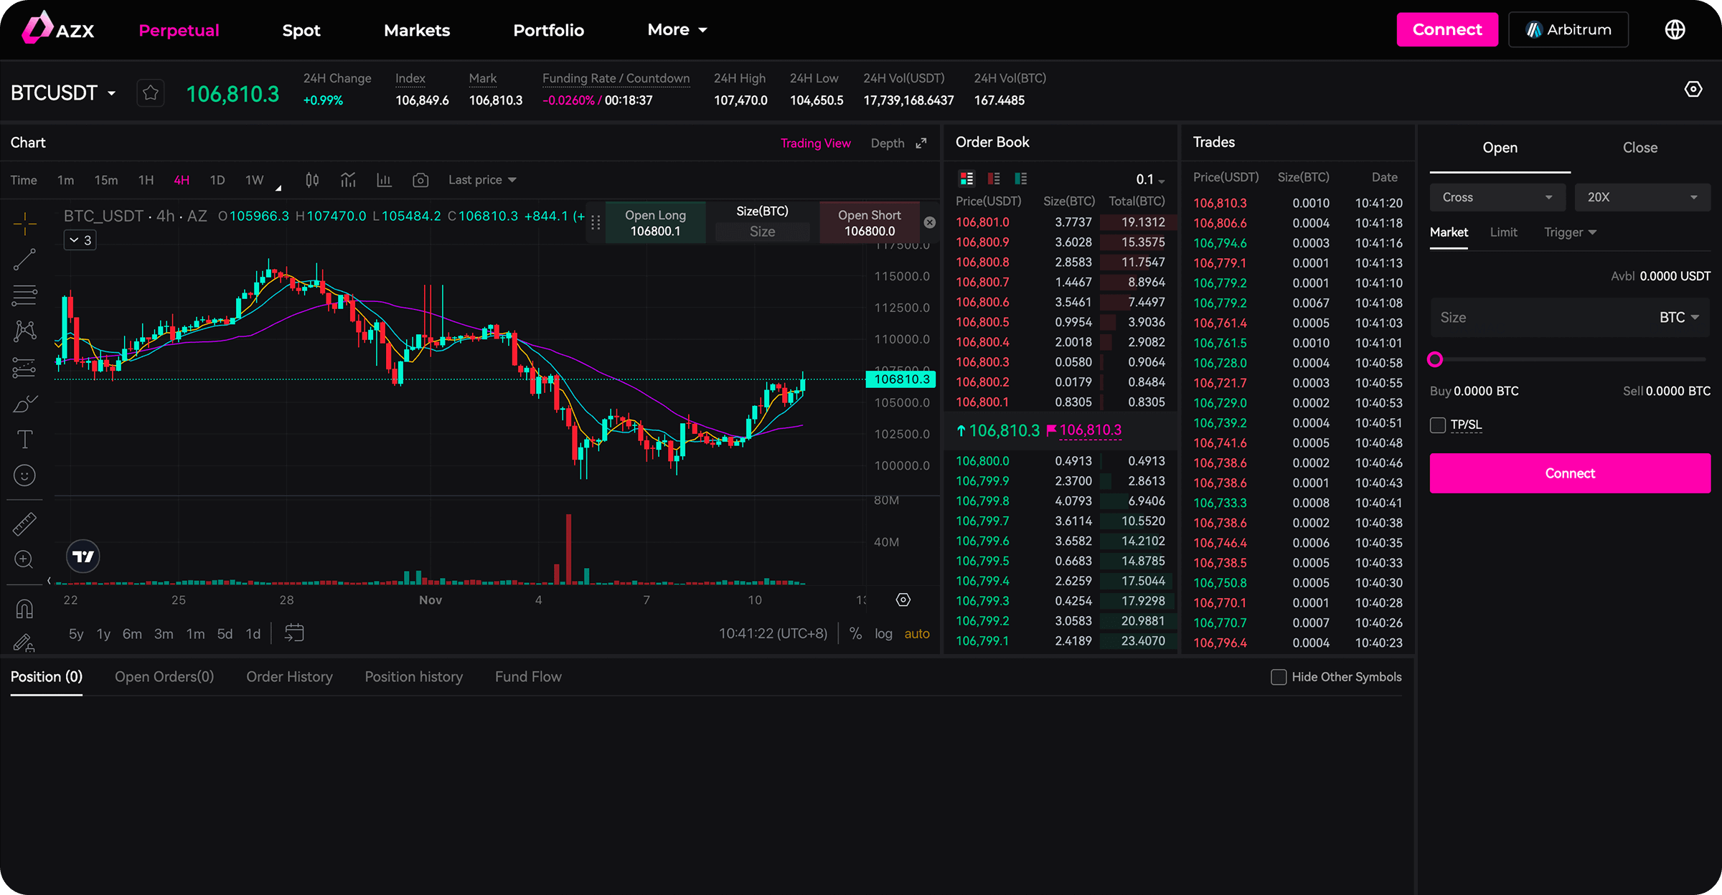Toggle log scale on chart
Screen dimensions: 1722x895
pyautogui.click(x=883, y=634)
